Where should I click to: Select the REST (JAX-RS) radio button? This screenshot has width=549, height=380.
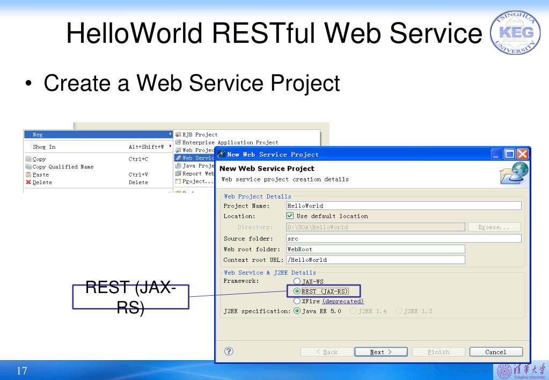pyautogui.click(x=297, y=291)
